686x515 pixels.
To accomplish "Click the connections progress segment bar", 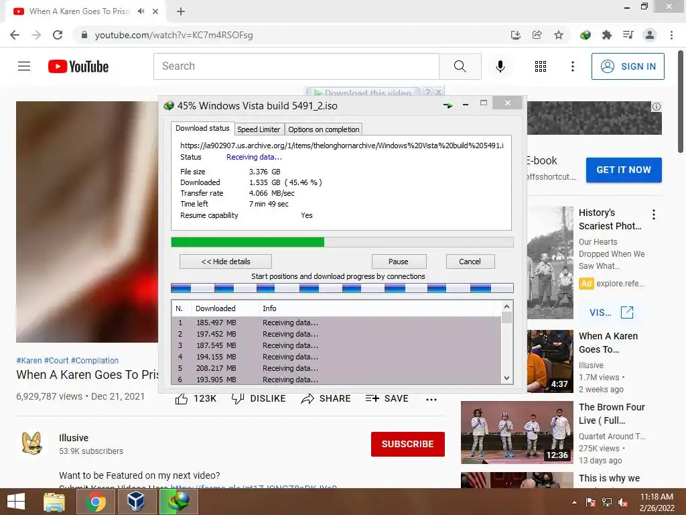I will point(342,288).
